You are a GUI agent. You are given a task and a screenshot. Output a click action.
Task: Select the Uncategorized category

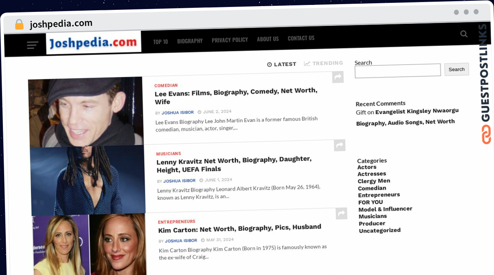click(x=380, y=231)
